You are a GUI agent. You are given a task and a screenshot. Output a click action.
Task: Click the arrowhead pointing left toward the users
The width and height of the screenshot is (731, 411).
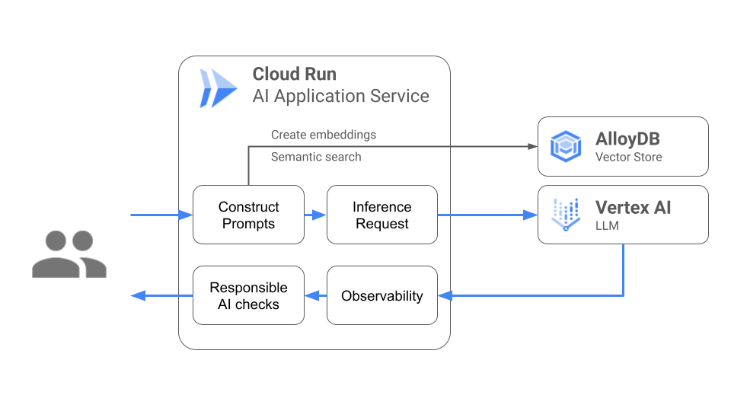137,295
